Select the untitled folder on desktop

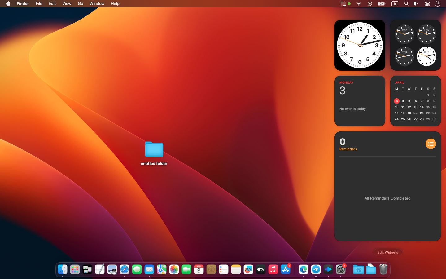pyautogui.click(x=154, y=149)
